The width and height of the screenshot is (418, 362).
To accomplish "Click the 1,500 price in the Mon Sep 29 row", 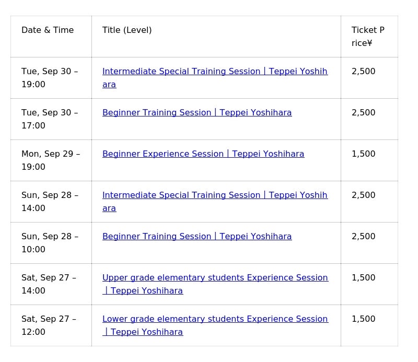I will pos(364,154).
